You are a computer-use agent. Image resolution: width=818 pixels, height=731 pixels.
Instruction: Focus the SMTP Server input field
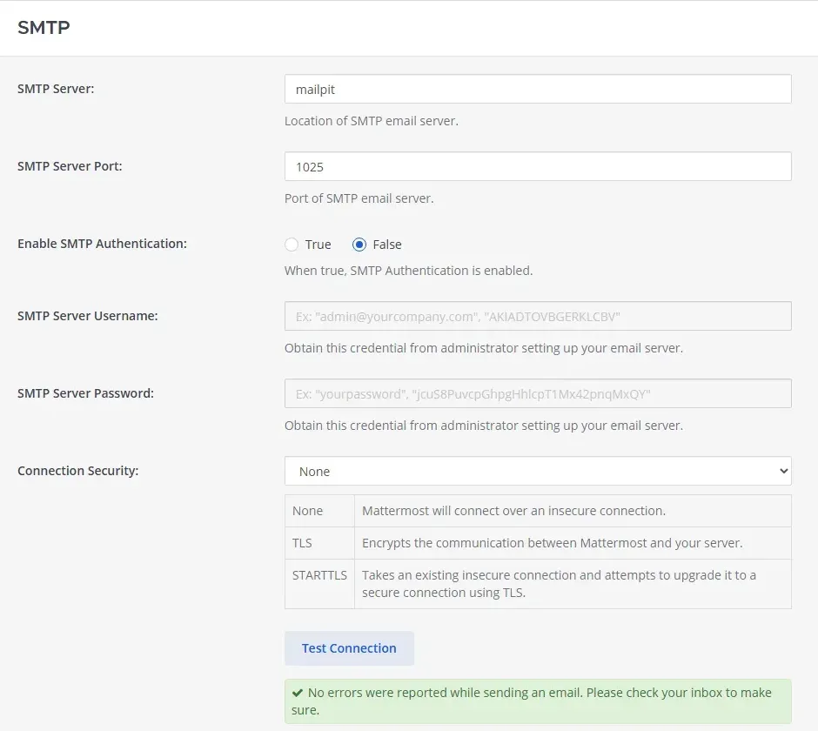point(538,90)
